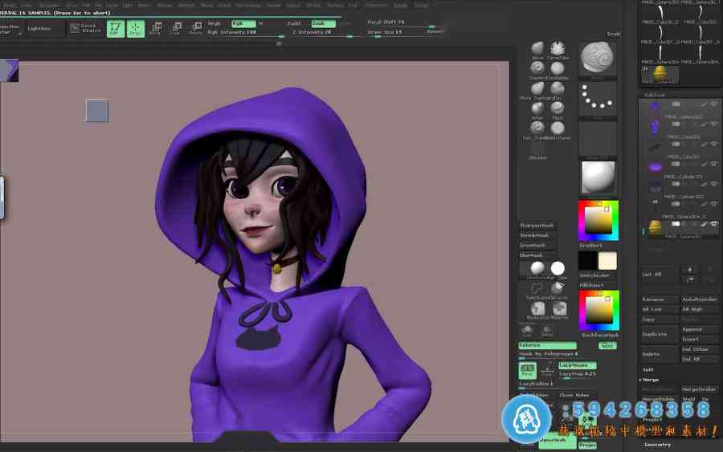Hide the yellow bell subtool via eye icon
This screenshot has height=452, width=723.
[714, 224]
